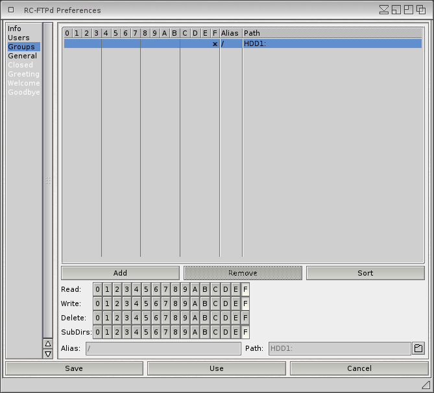The height and width of the screenshot is (393, 434).
Task: Toggle Write permission for group 0
Action: (97, 304)
